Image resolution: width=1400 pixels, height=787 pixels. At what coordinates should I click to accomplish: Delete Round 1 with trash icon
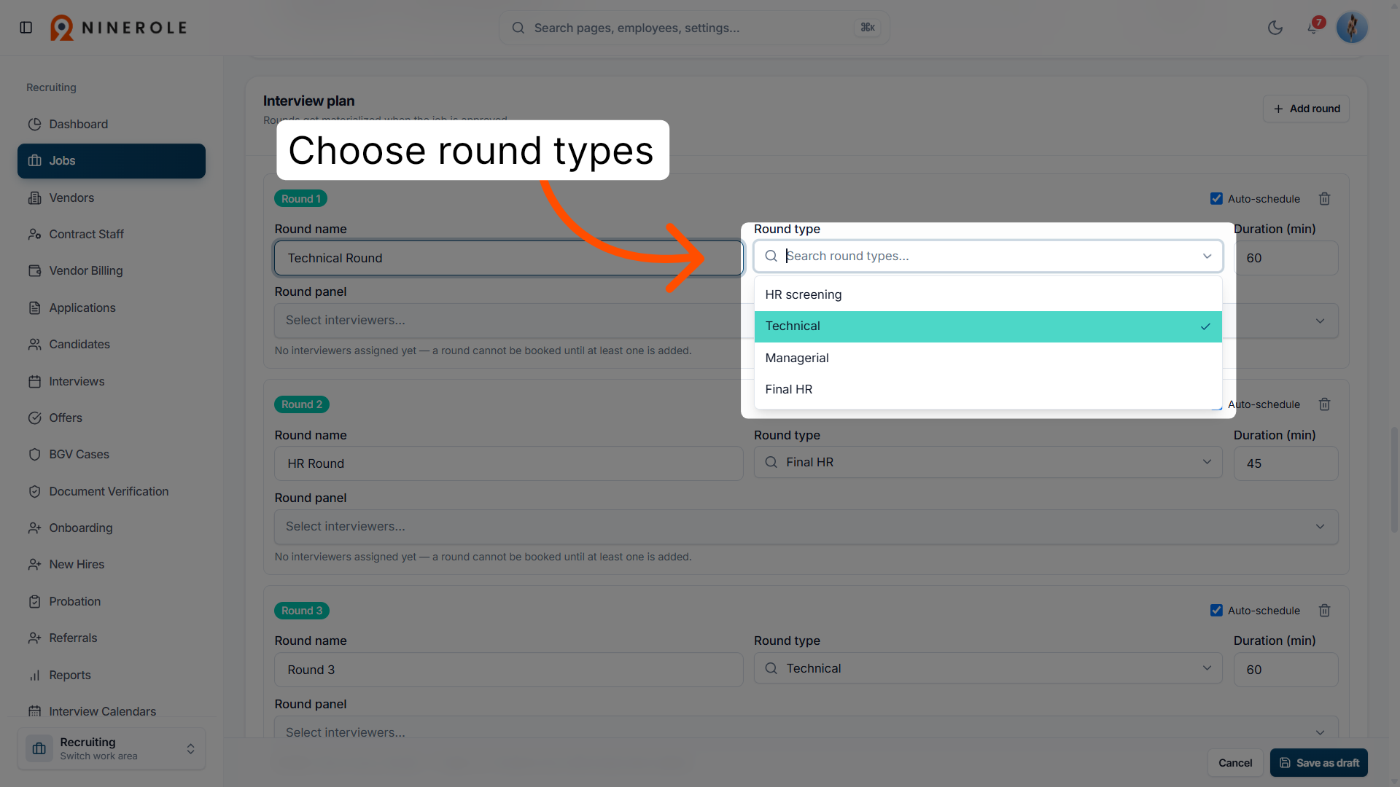[1325, 199]
